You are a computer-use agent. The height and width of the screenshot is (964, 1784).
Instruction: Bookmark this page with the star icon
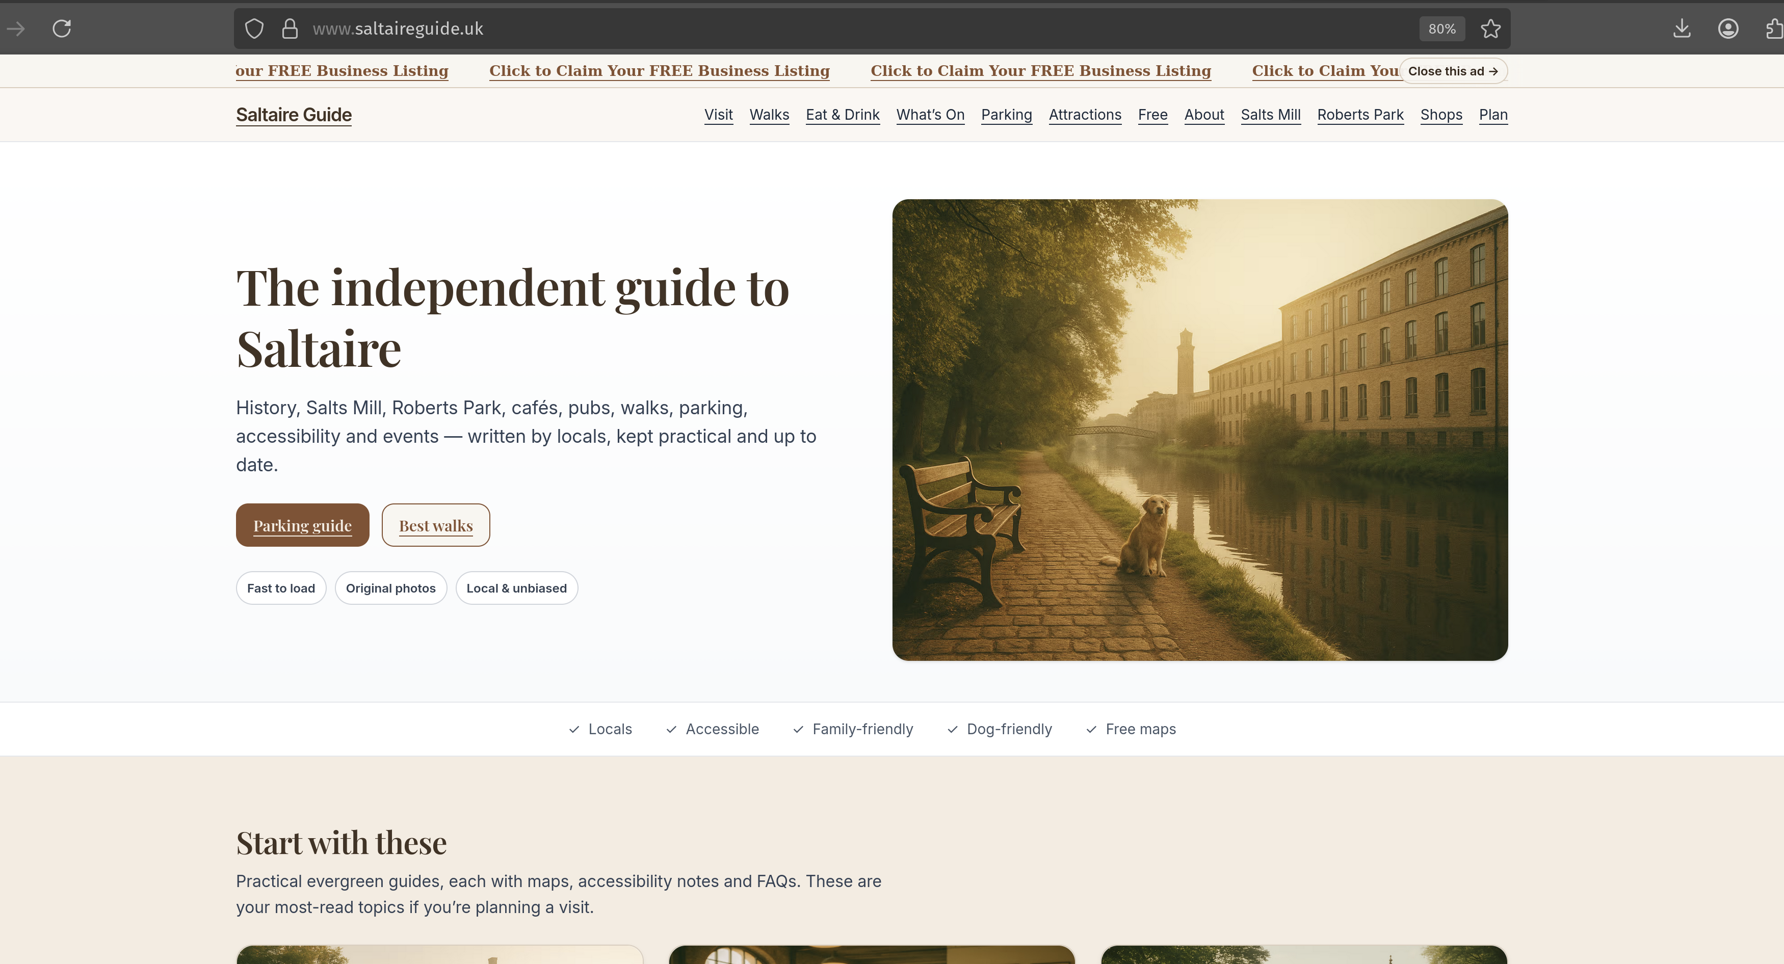1490,29
